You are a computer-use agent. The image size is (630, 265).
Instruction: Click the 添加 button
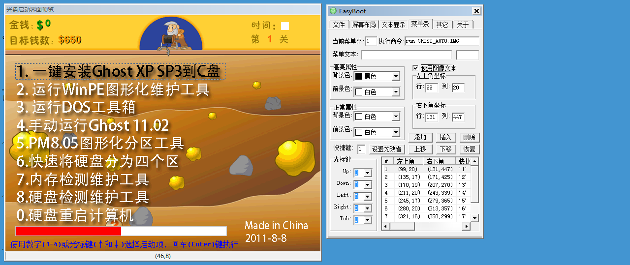tap(420, 138)
